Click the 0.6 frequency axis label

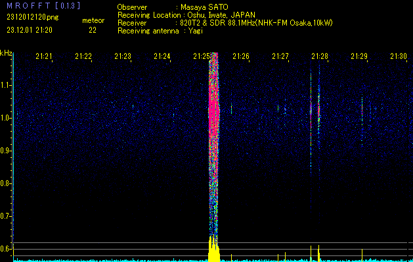6,249
